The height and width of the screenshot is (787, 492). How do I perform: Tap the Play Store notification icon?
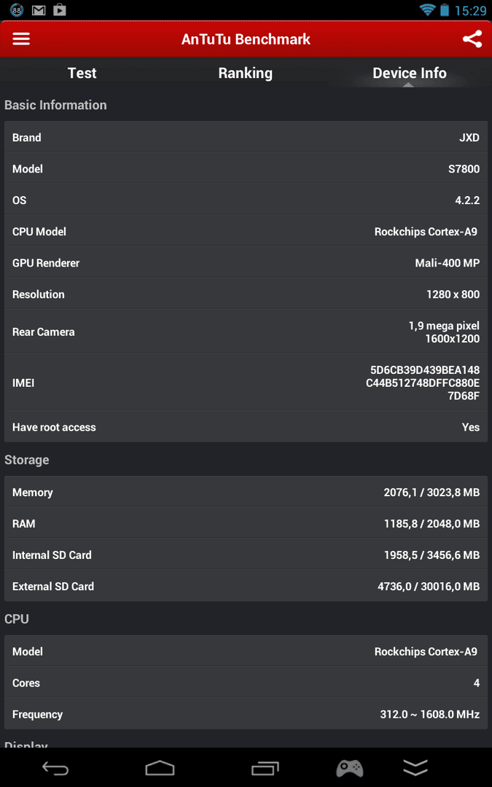(x=60, y=9)
